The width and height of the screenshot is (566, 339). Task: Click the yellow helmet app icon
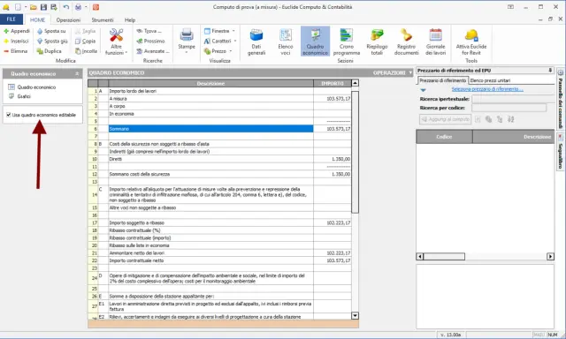(x=6, y=7)
